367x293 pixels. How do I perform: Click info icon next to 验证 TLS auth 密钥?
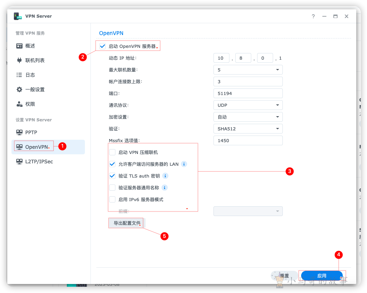point(165,176)
